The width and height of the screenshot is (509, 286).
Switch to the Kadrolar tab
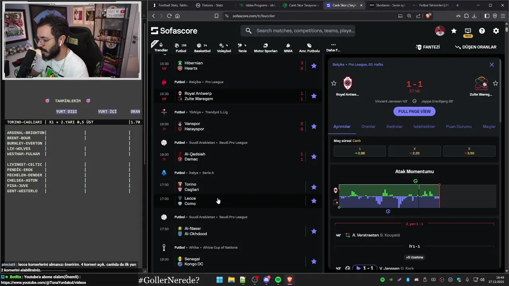(x=394, y=126)
